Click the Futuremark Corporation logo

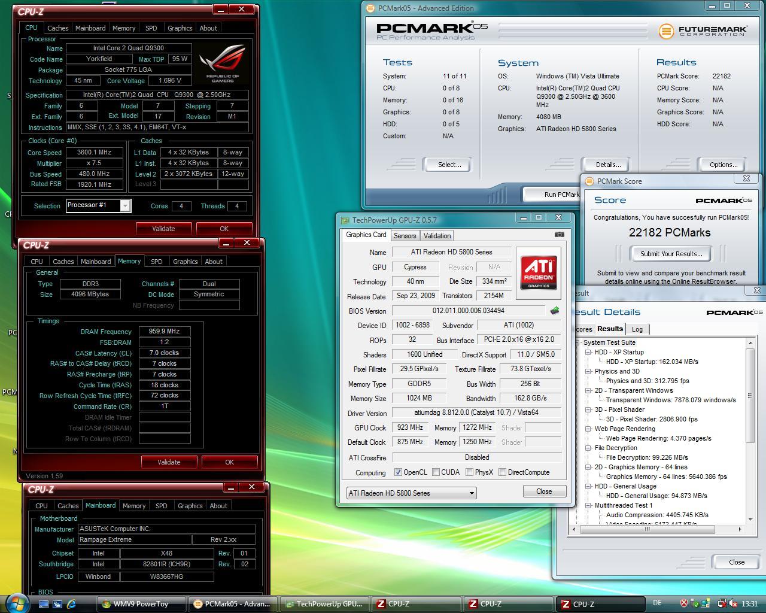tap(703, 31)
